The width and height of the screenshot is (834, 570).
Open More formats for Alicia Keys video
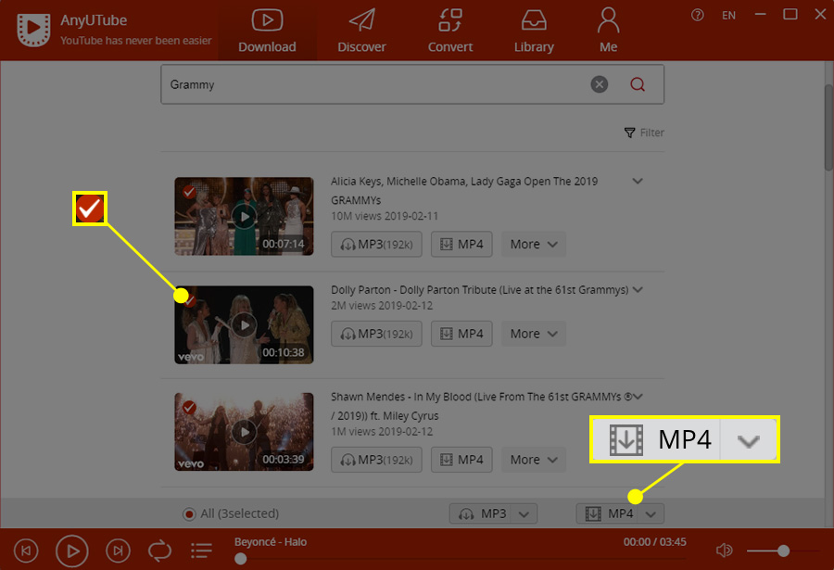coord(534,245)
